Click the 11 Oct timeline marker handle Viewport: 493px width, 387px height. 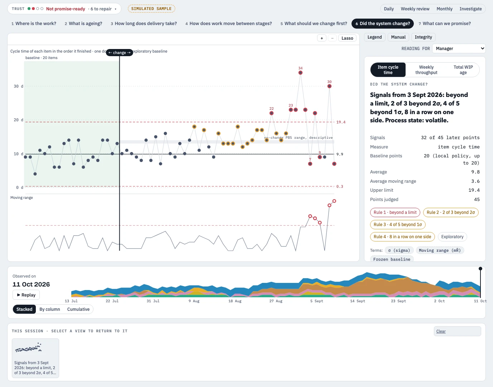click(x=480, y=269)
